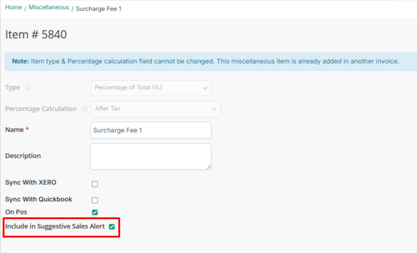The height and width of the screenshot is (253, 417).
Task: Tick the Sync With Quickbook checkbox
Action: pyautogui.click(x=95, y=200)
